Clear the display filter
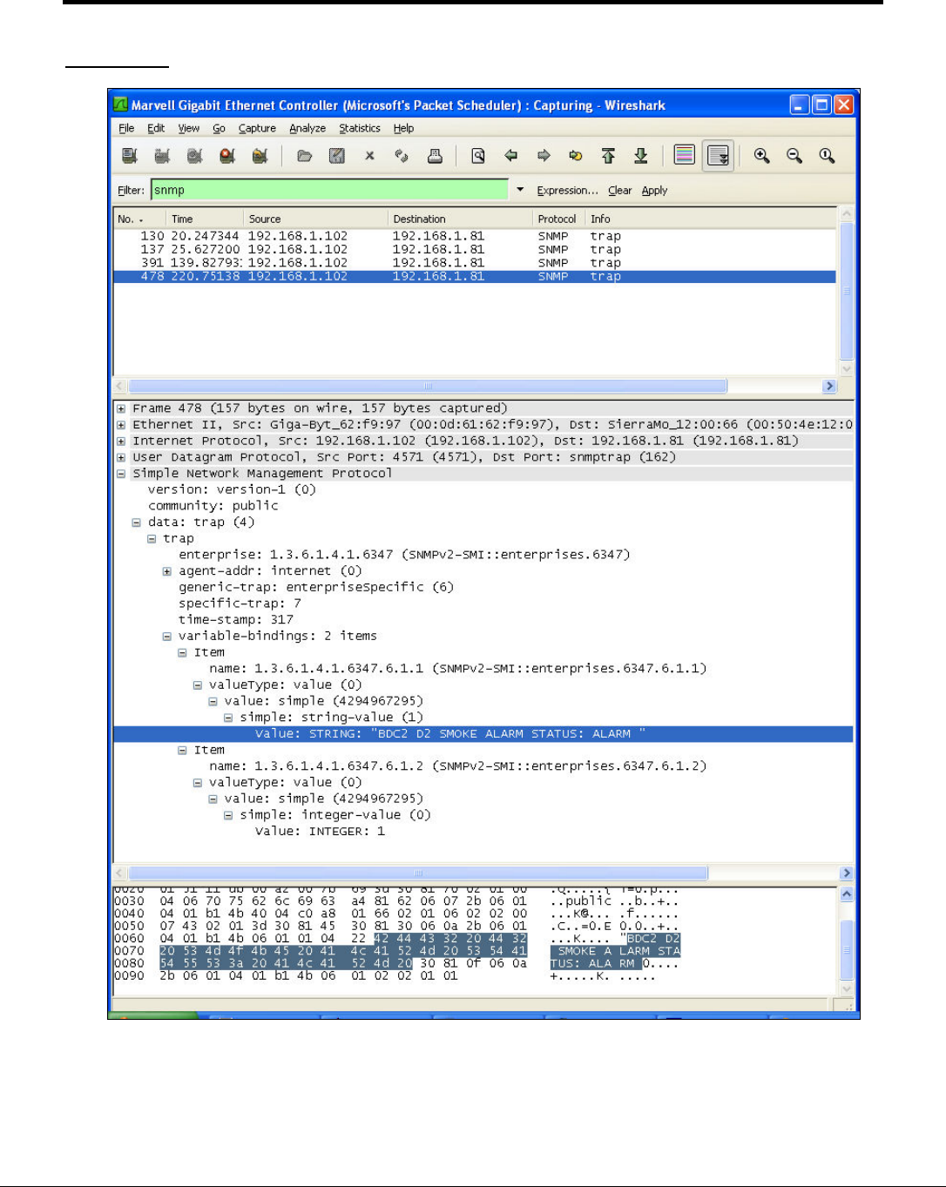The image size is (946, 1187). [x=620, y=191]
